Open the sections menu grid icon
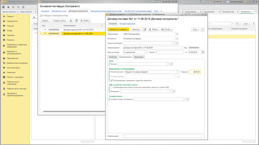The width and height of the screenshot is (259, 145). coord(3,7)
